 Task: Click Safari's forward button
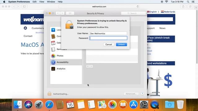18,6
